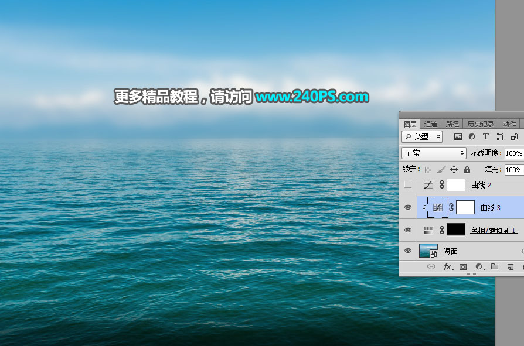Screen dimensions: 524x346
Task: Open the blend mode dropdown showing 正常
Action: 434,153
